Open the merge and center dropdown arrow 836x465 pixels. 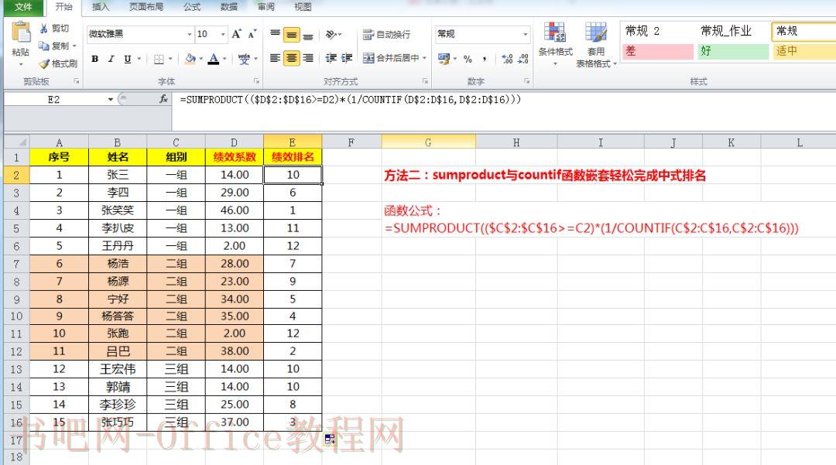pos(424,58)
